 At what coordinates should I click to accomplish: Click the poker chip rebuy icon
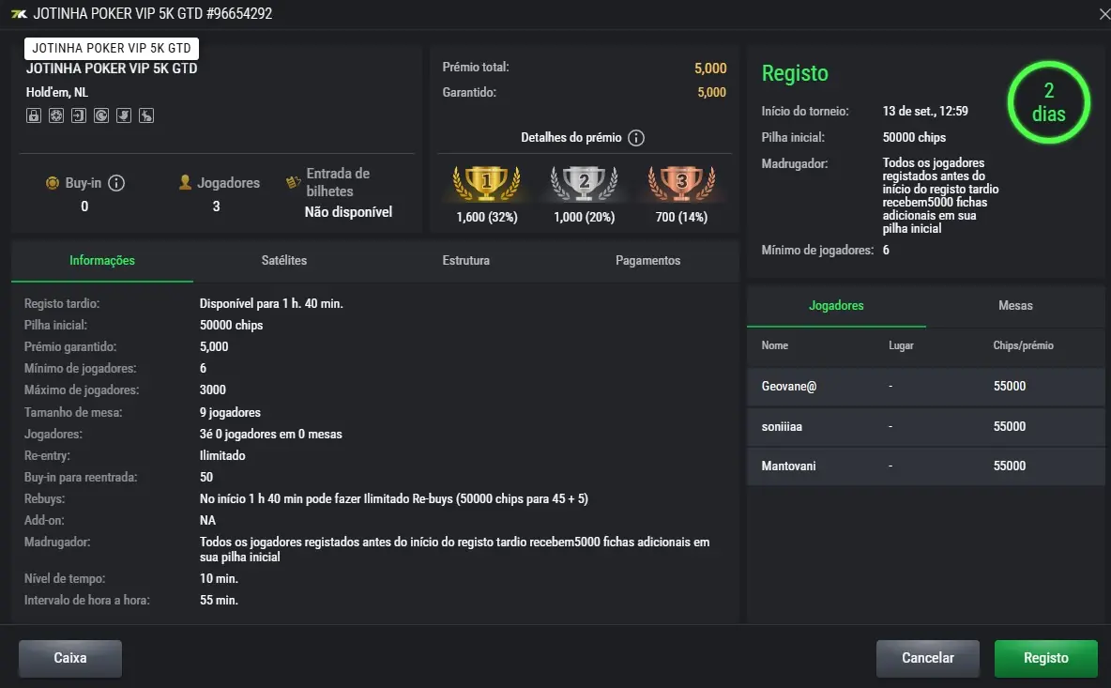coord(56,115)
